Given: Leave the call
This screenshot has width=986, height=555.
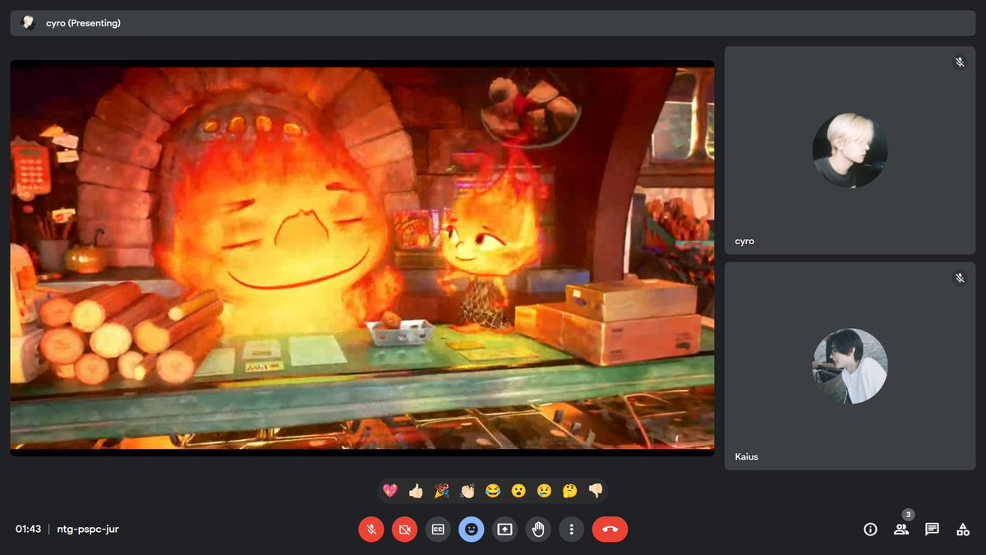Looking at the screenshot, I should click(610, 529).
